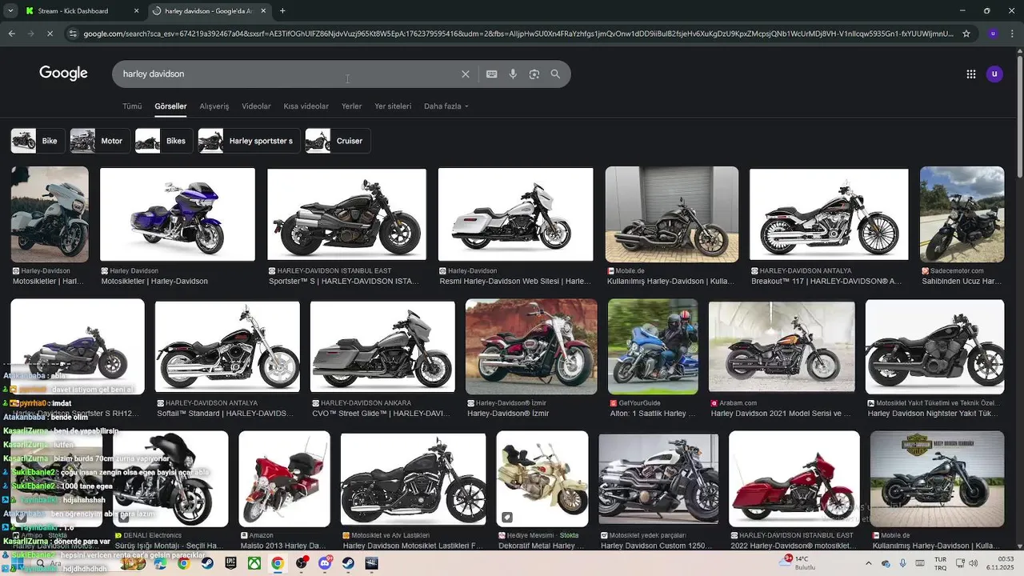
Task: Close the harley davidson Google tab
Action: point(263,11)
